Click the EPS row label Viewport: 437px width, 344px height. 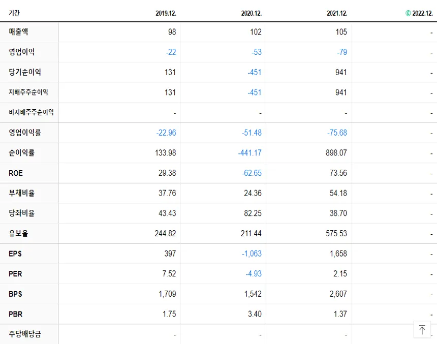(x=15, y=254)
